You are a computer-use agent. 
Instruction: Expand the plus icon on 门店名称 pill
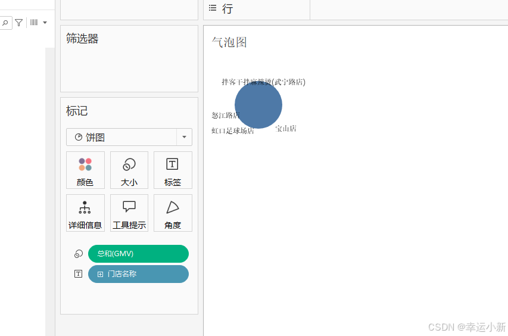click(x=101, y=275)
